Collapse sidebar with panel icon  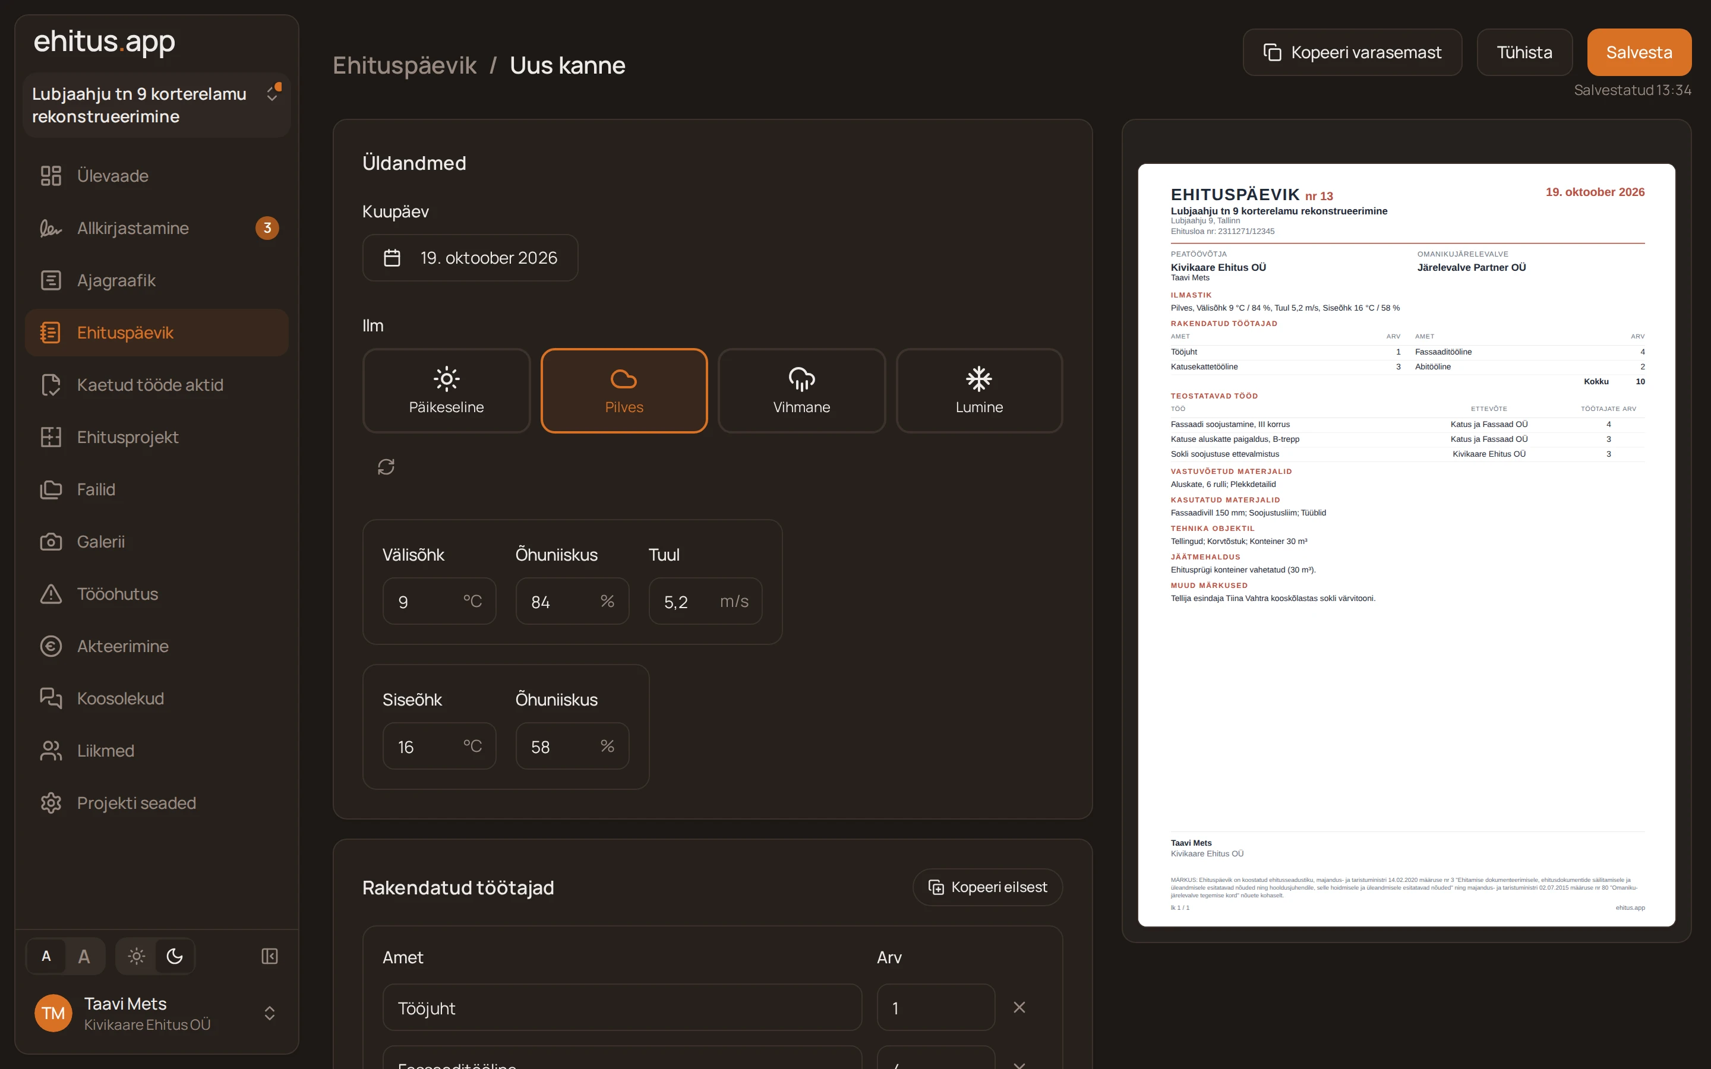269,956
